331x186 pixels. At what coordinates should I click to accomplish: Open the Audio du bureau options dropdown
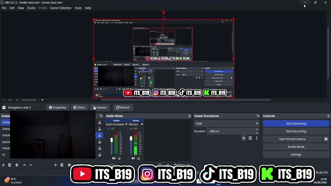126,125
